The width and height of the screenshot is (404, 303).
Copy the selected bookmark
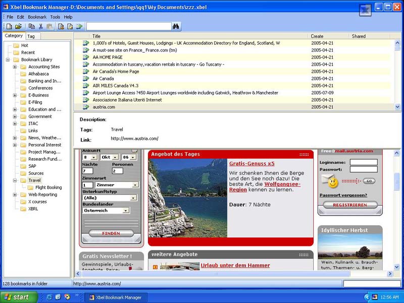(x=32, y=26)
